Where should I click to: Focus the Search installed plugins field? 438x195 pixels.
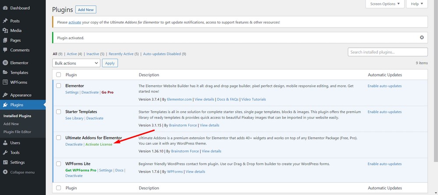pyautogui.click(x=388, y=52)
